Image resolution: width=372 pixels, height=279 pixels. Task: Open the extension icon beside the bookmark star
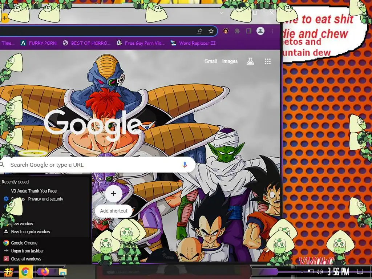pyautogui.click(x=226, y=31)
